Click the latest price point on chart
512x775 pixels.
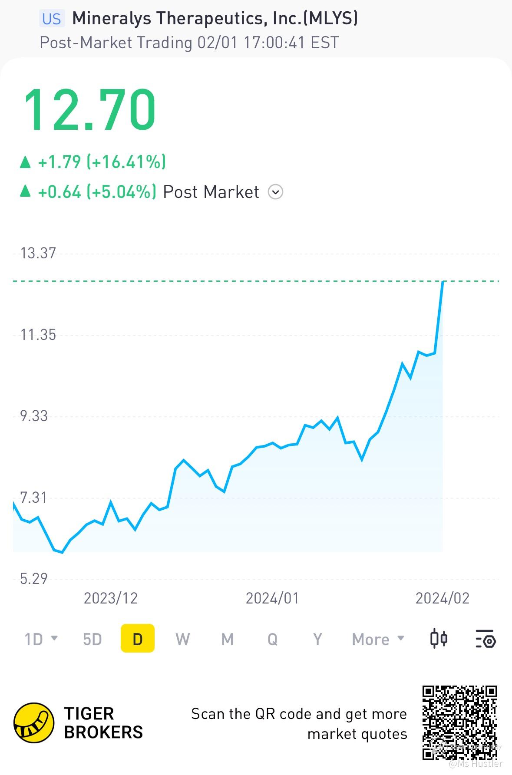443,282
